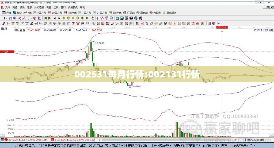Toggle the highlighted 极 indicator button
274x148 pixels.
pos(35,18)
